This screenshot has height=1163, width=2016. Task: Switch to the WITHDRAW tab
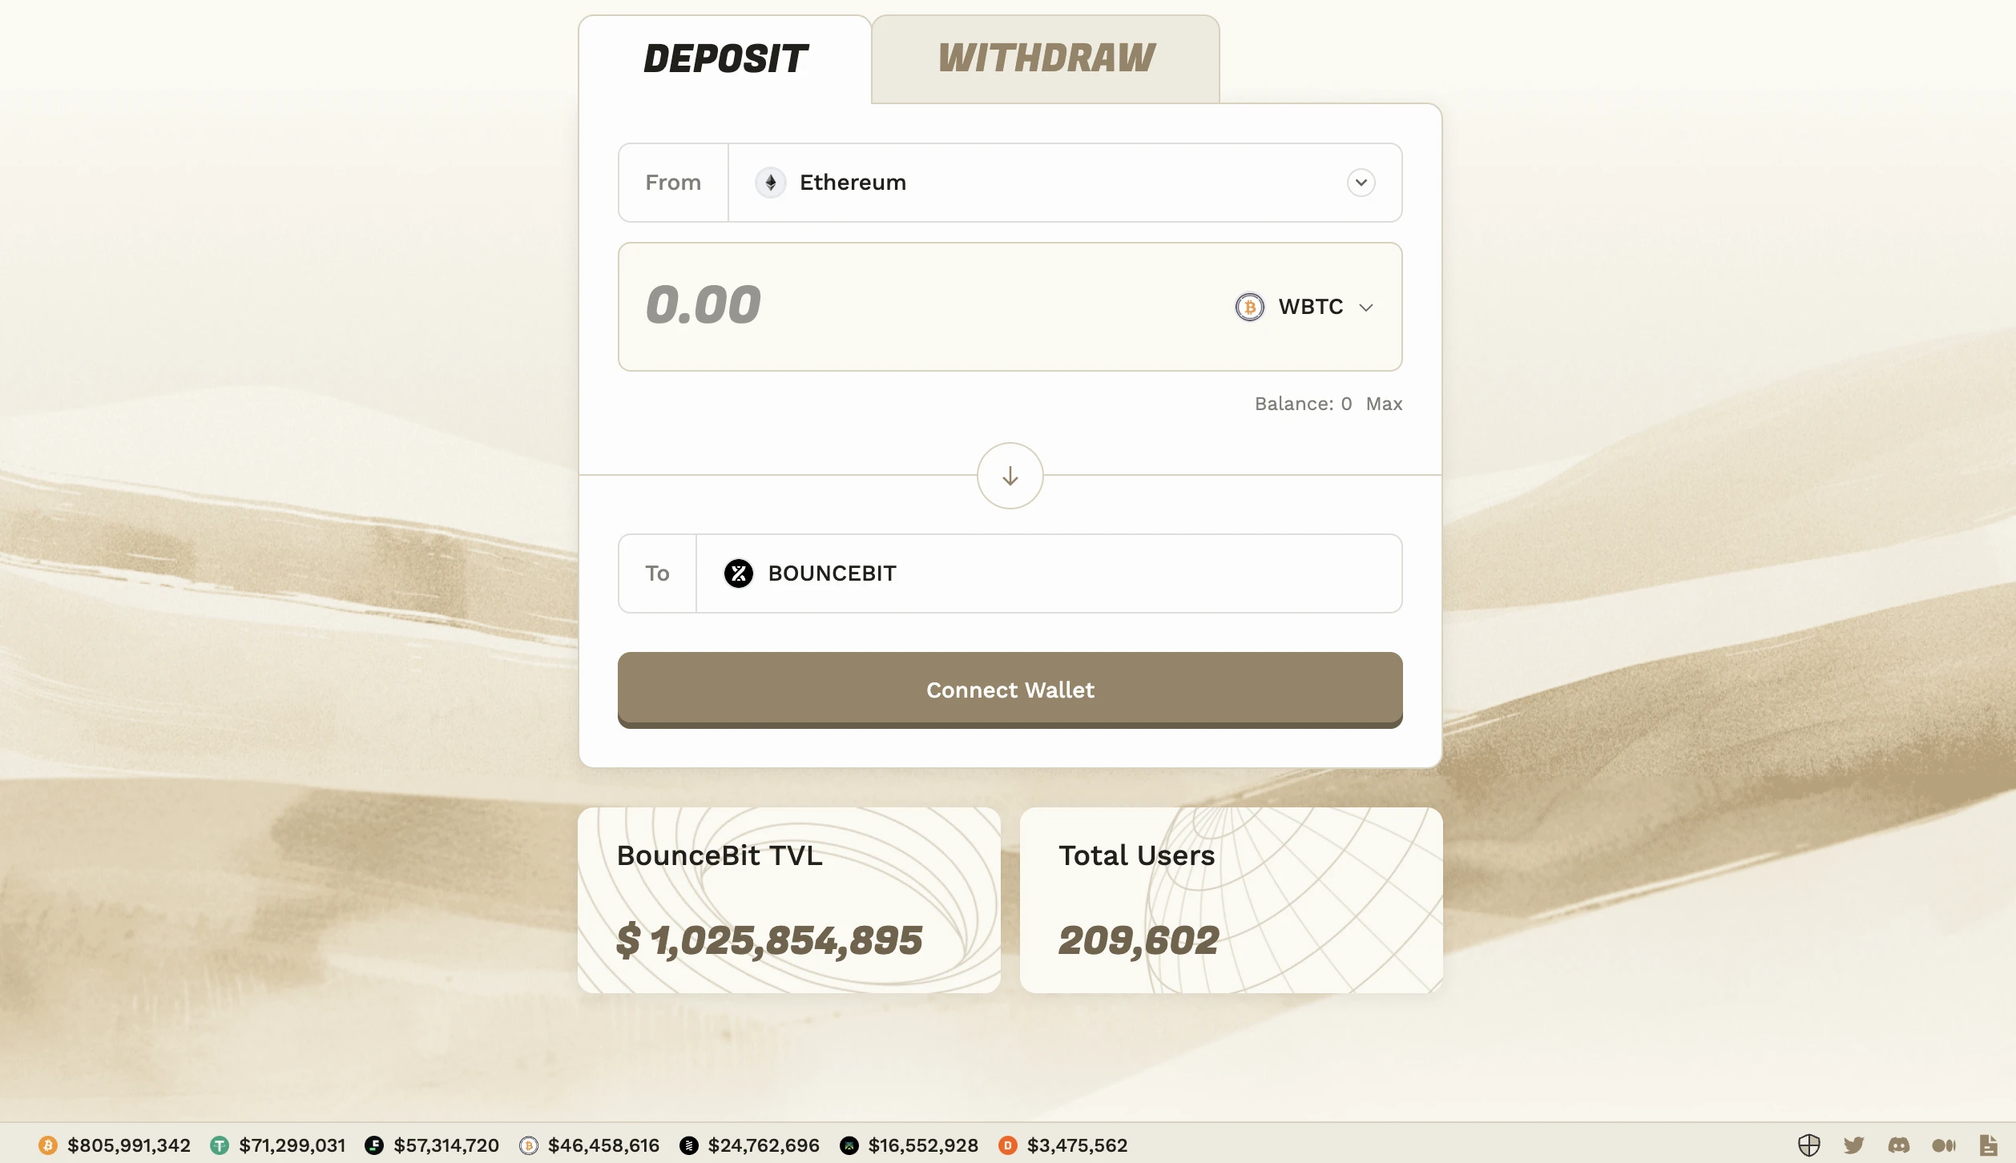pos(1046,58)
